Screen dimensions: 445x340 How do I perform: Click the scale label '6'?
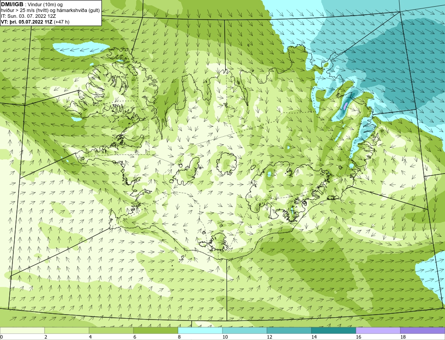tap(135, 337)
